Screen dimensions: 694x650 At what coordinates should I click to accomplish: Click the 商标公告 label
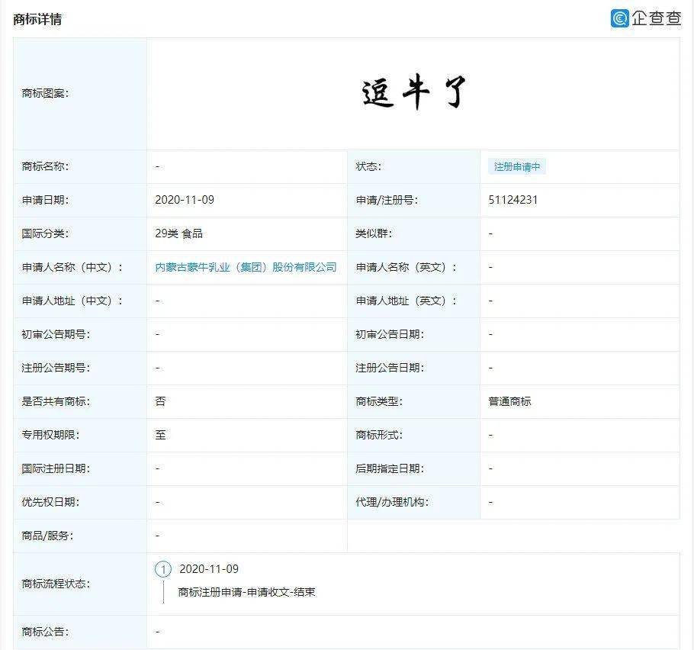[x=45, y=632]
